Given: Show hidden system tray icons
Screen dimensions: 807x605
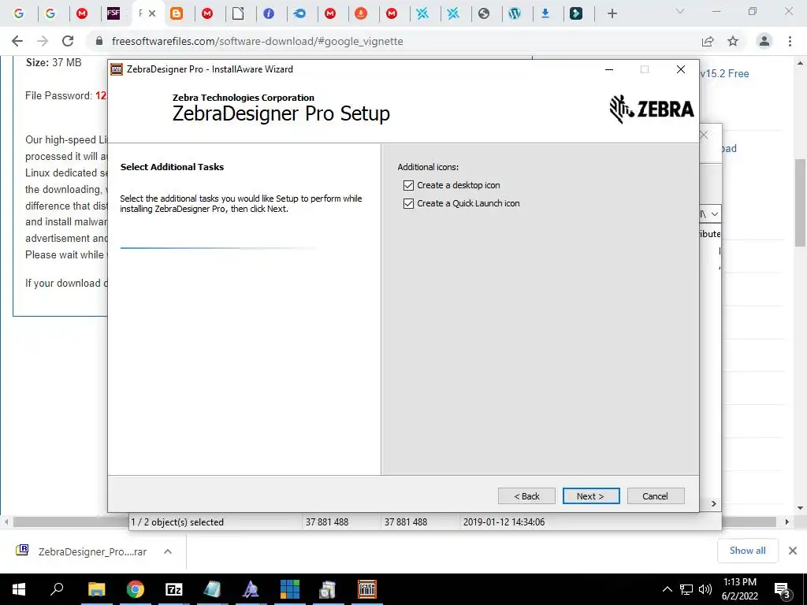Looking at the screenshot, I should coord(667,589).
